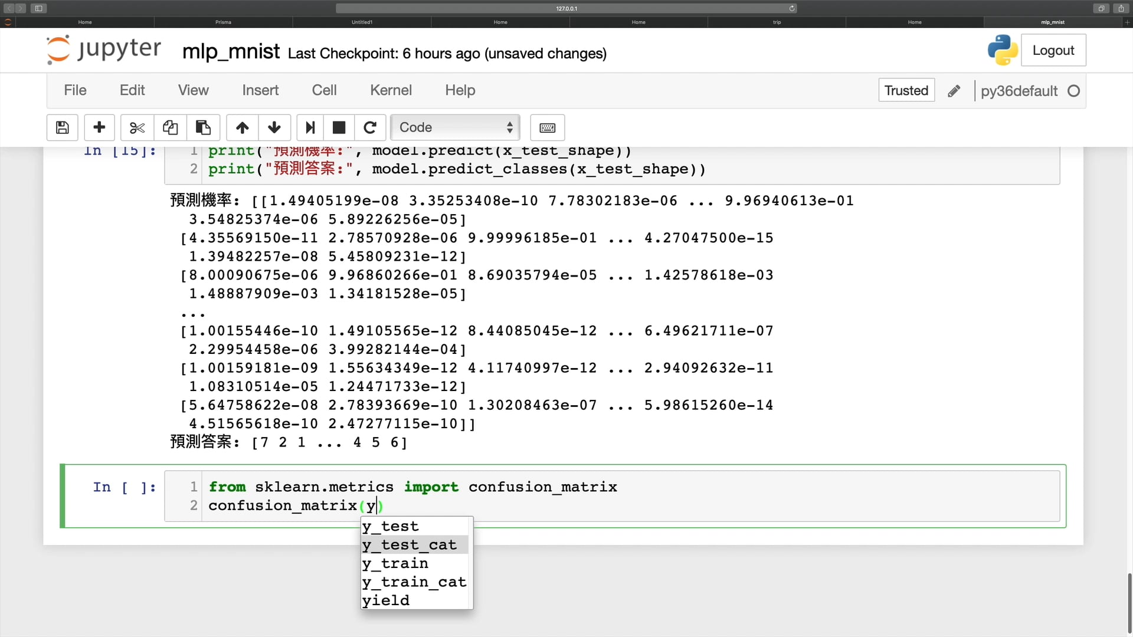1133x637 pixels.
Task: Copy selected cells icon
Action: (170, 127)
